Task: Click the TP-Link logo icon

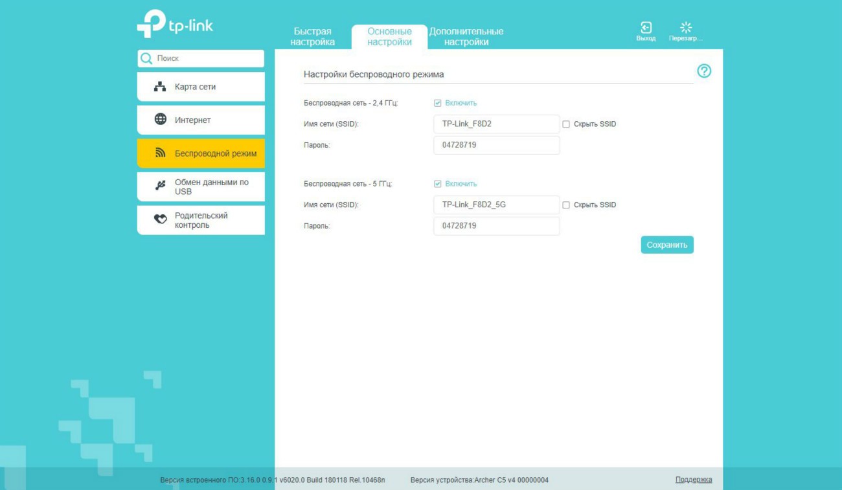Action: point(152,25)
